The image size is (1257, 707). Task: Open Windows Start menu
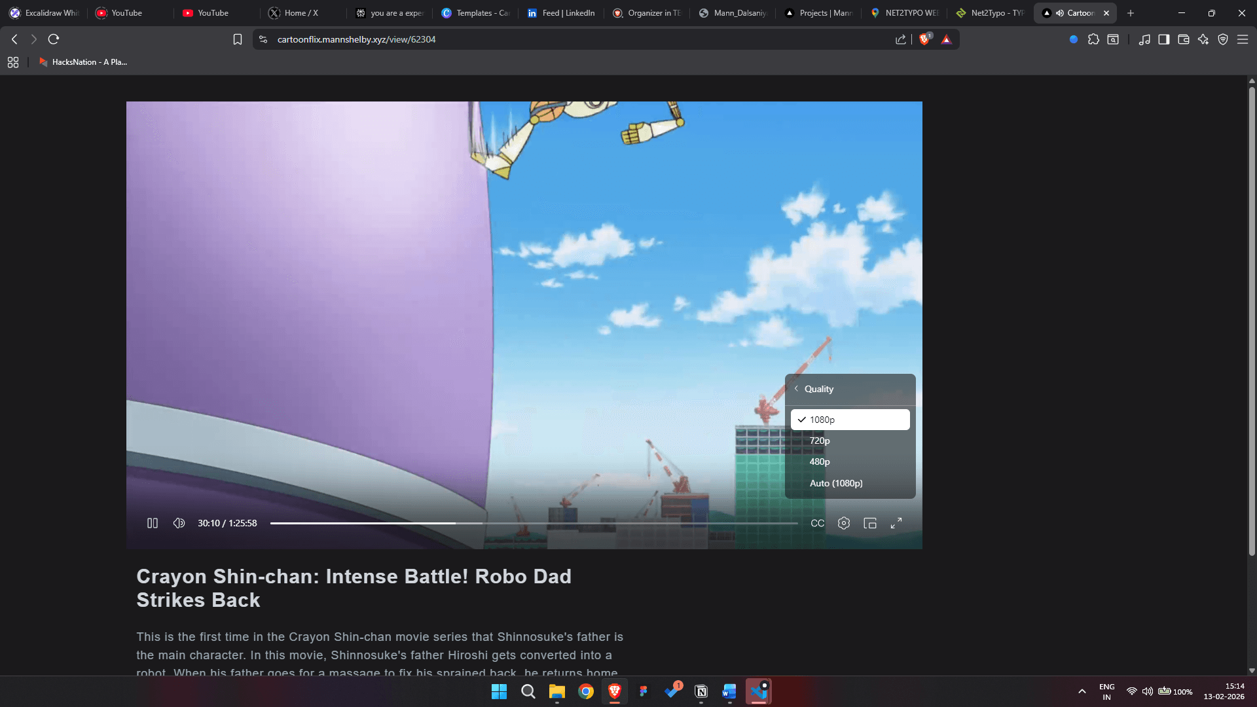(499, 691)
